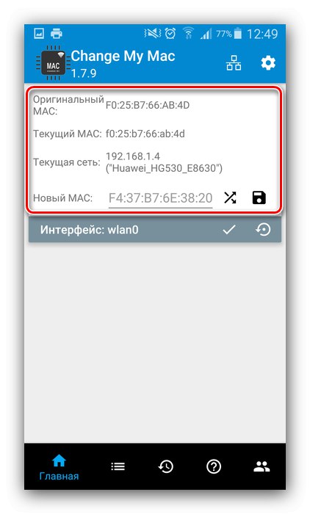Open the list tab in bottom bar
Image resolution: width=310 pixels, height=514 pixels.
pos(118,466)
